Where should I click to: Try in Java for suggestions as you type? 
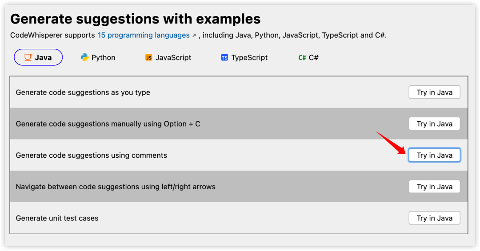[x=434, y=92]
